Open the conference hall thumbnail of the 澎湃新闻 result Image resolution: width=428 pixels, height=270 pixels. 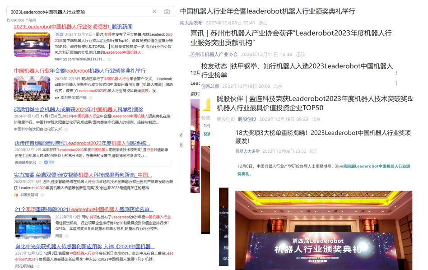point(32,88)
